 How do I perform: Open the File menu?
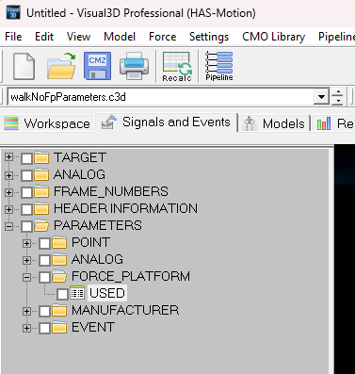pyautogui.click(x=13, y=37)
